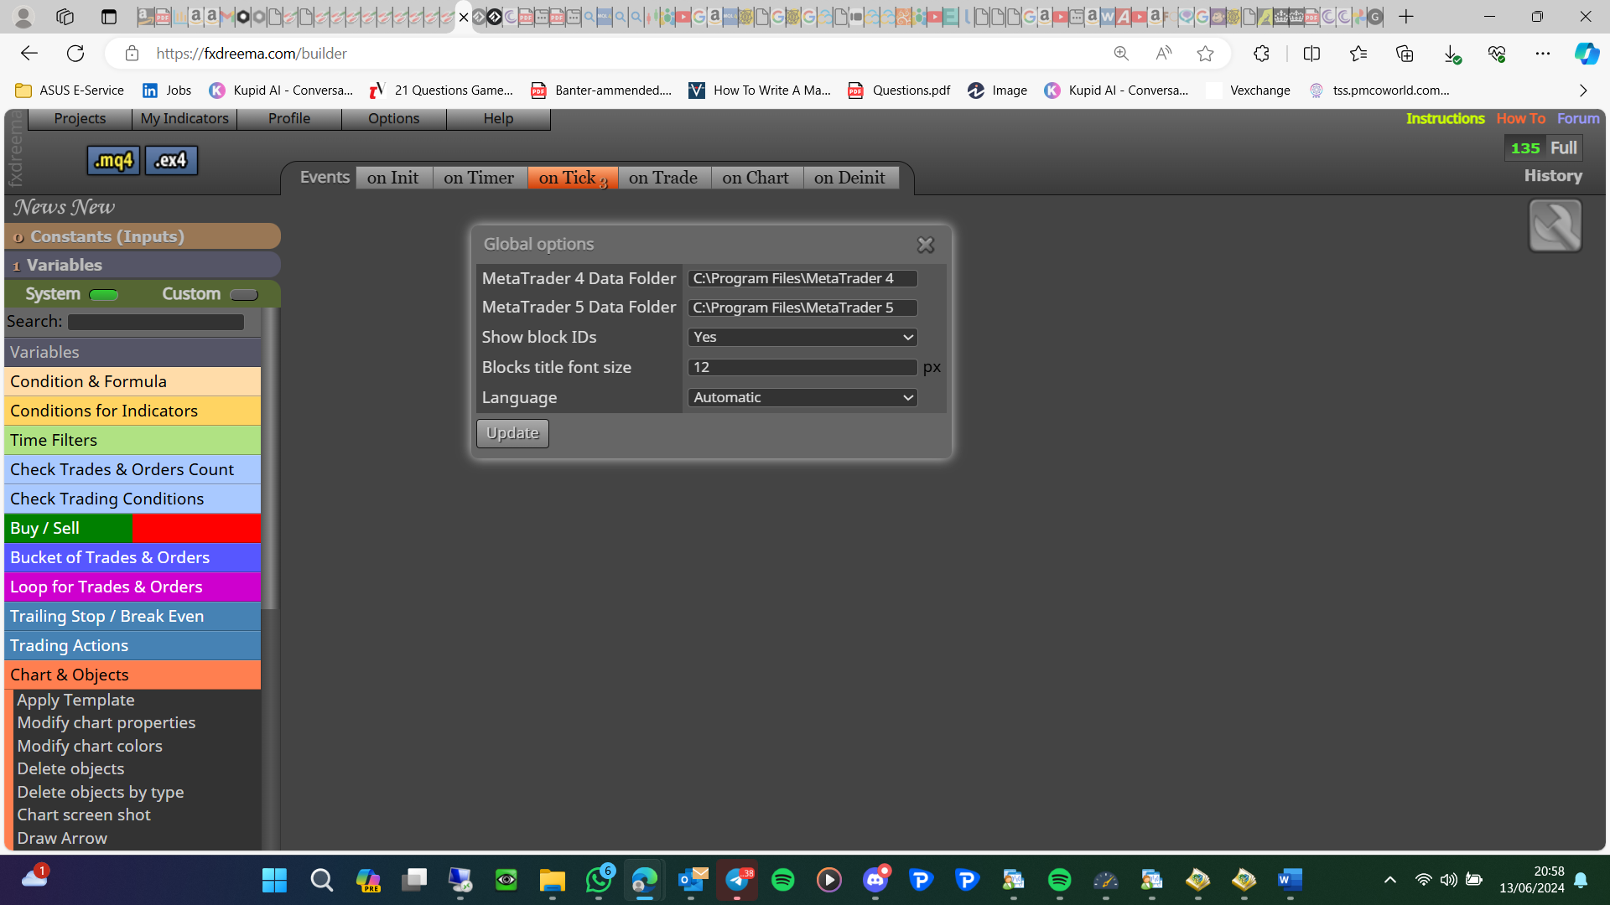Image resolution: width=1610 pixels, height=905 pixels.
Task: Expand Bucket of Trades & Orders category
Action: tap(132, 557)
